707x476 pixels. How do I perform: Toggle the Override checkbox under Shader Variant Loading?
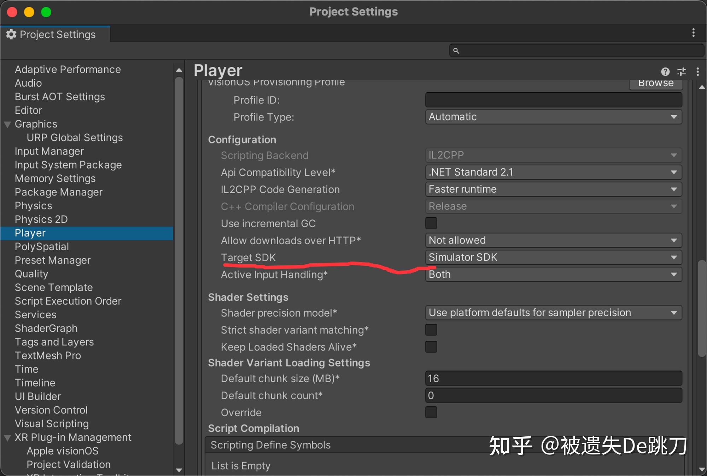(431, 412)
